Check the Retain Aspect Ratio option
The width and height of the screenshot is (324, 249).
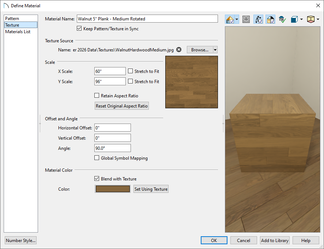pyautogui.click(x=97, y=95)
